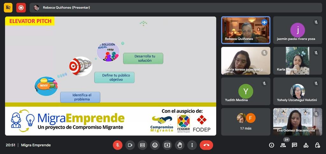Select Yohely Uzcategui Velutini tile
326x154 pixels.
298,92
